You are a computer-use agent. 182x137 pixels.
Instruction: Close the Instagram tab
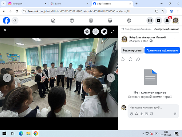point(45,4)
